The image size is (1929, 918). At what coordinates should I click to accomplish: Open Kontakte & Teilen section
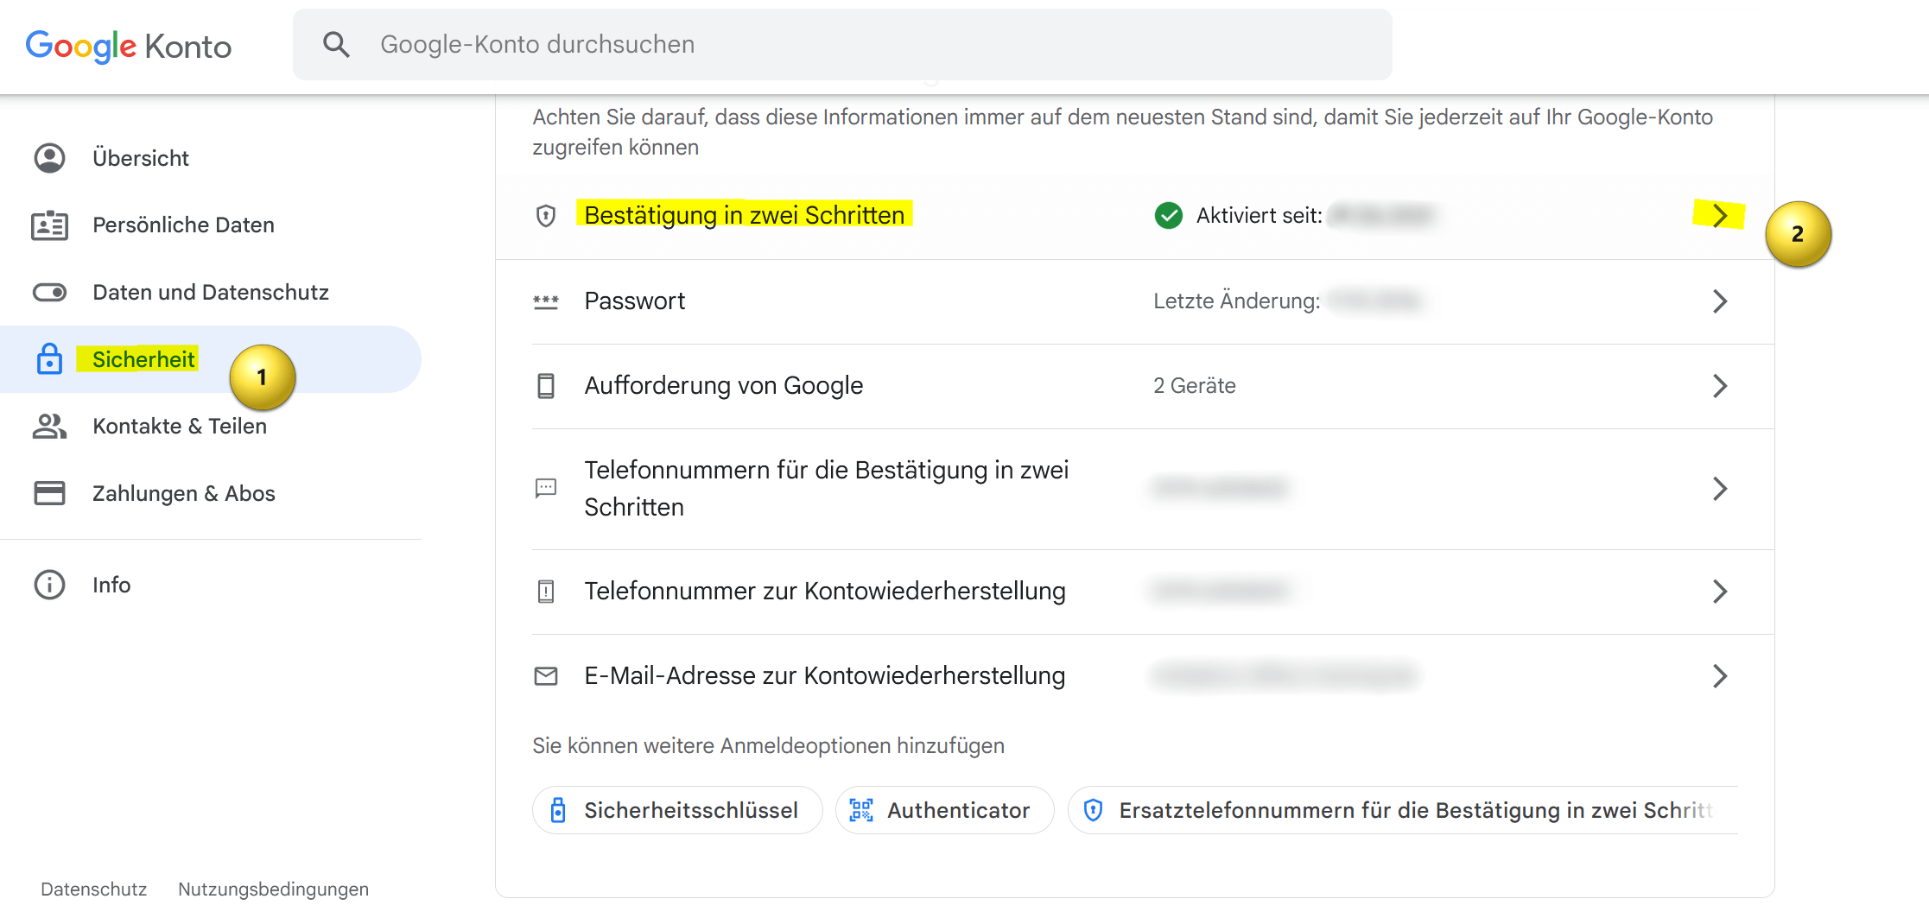tap(180, 426)
